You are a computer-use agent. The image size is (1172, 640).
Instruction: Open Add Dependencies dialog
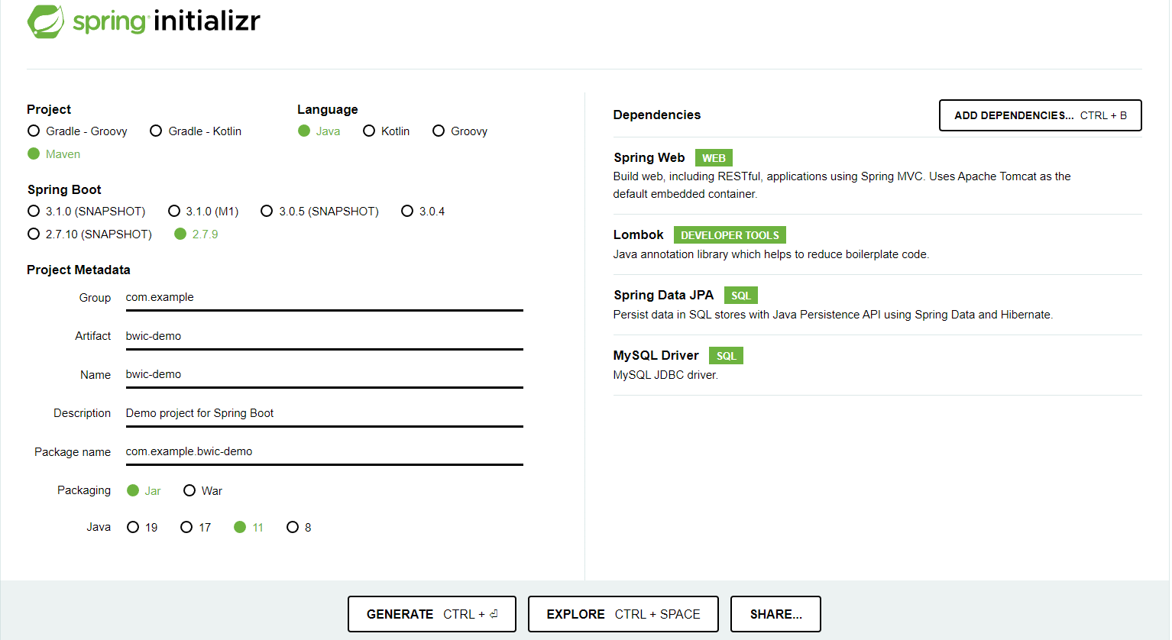[x=1040, y=115]
